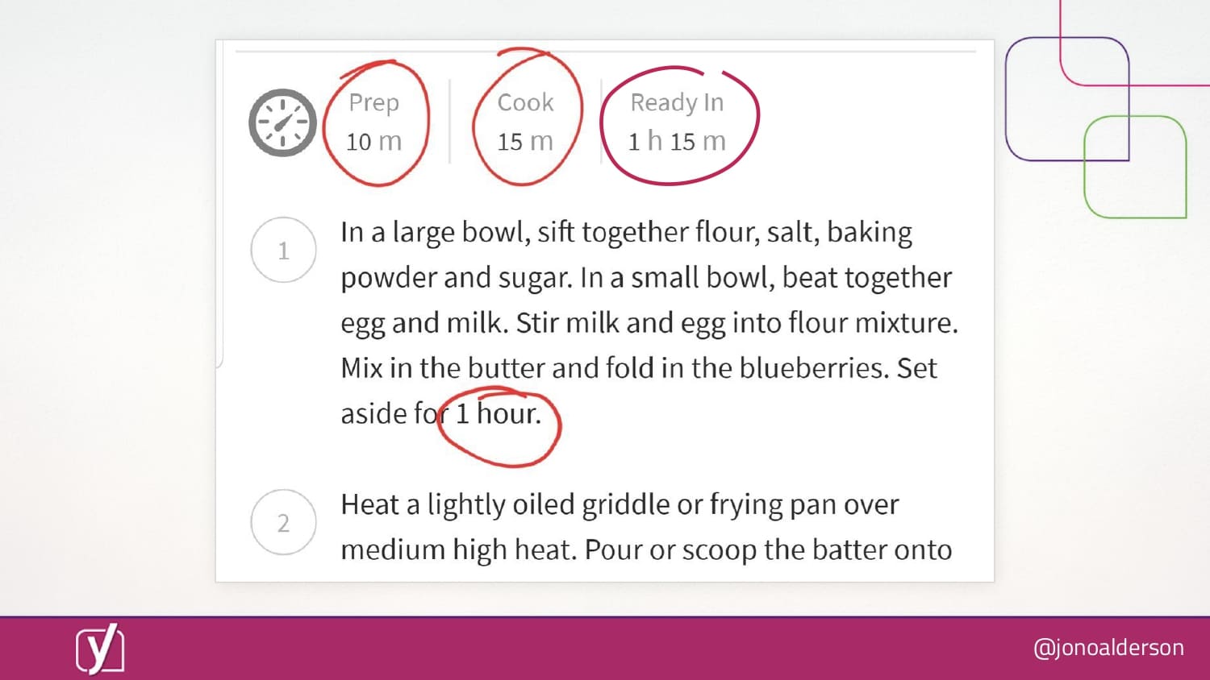The height and width of the screenshot is (680, 1210).
Task: Click the Prep label
Action: point(373,102)
